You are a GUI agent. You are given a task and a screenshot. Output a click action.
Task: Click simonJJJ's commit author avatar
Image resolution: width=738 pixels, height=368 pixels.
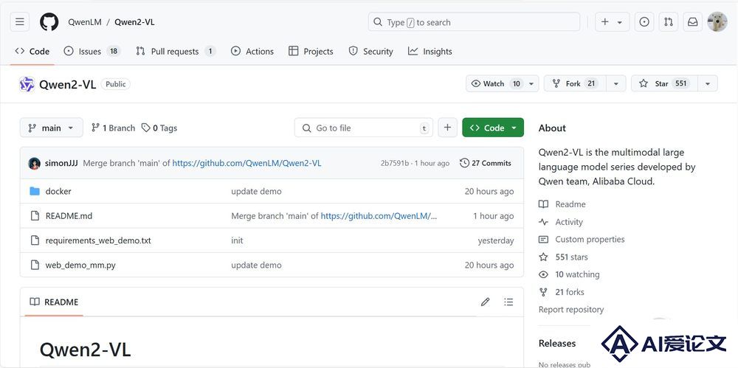pos(35,163)
